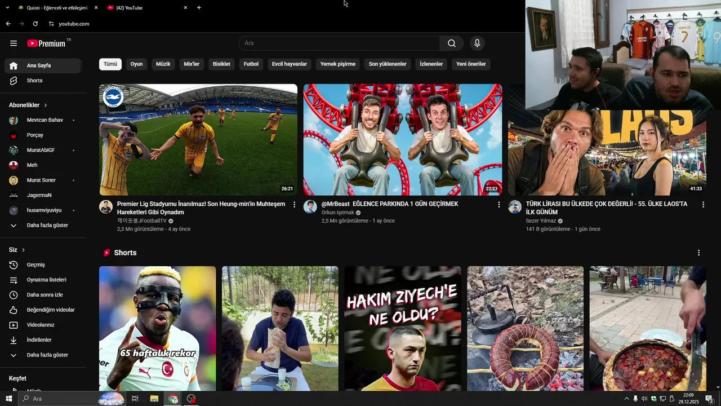The height and width of the screenshot is (406, 721).
Task: Click the JFootballTV channel avatar
Action: (106, 207)
